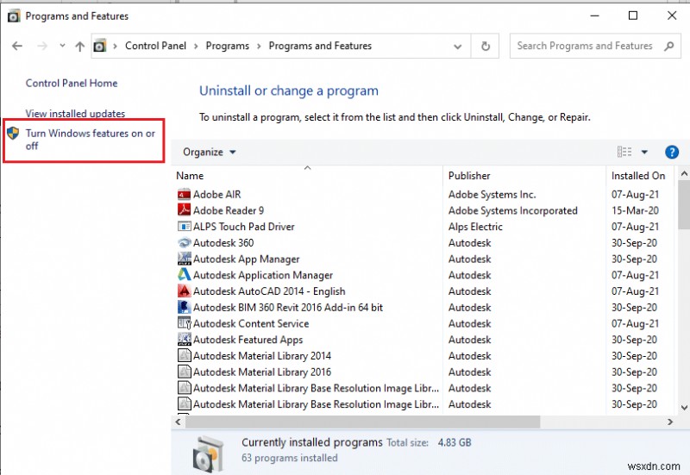Screen dimensions: 690x475
Task: Open the view options dropdown arrow
Action: point(644,153)
